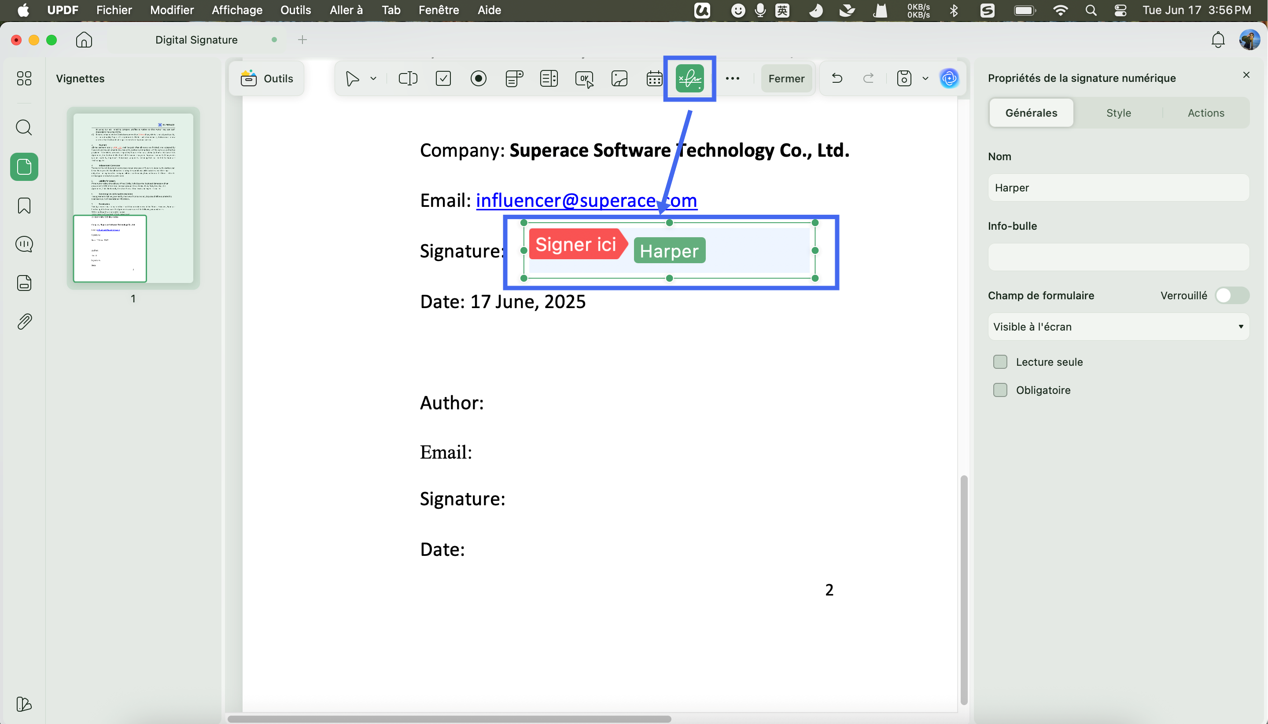The height and width of the screenshot is (724, 1268).
Task: Click the Outils toolbar button
Action: 267,79
